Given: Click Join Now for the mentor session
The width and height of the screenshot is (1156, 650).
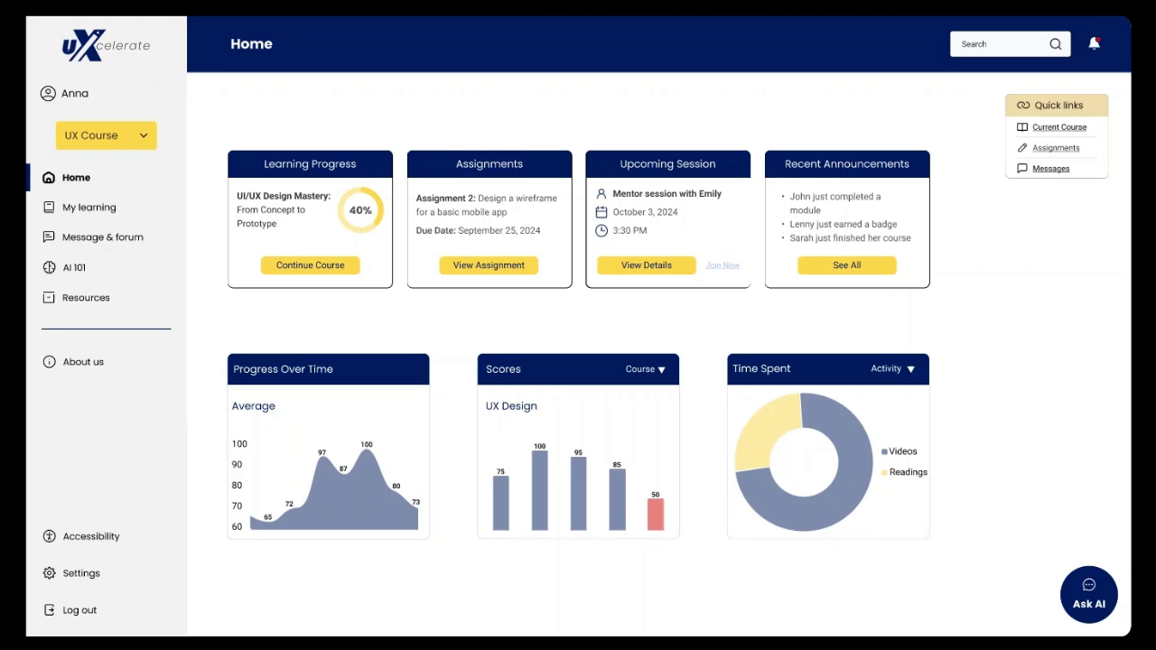Looking at the screenshot, I should click(x=722, y=265).
